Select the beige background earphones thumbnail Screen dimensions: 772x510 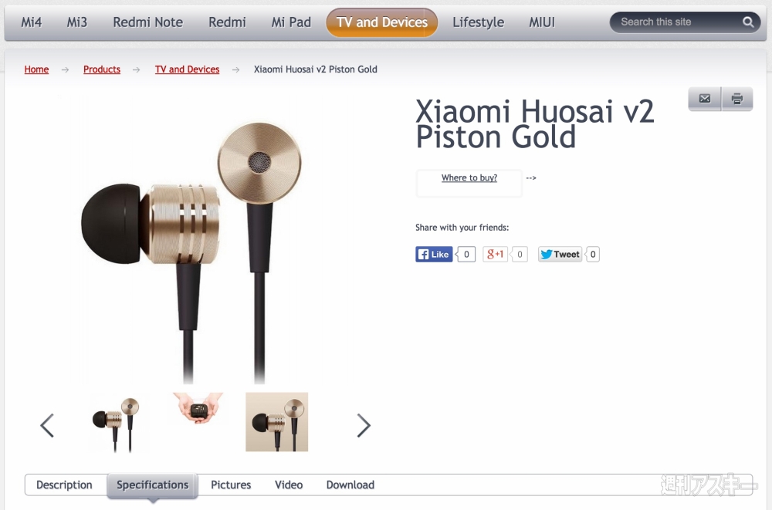click(276, 422)
